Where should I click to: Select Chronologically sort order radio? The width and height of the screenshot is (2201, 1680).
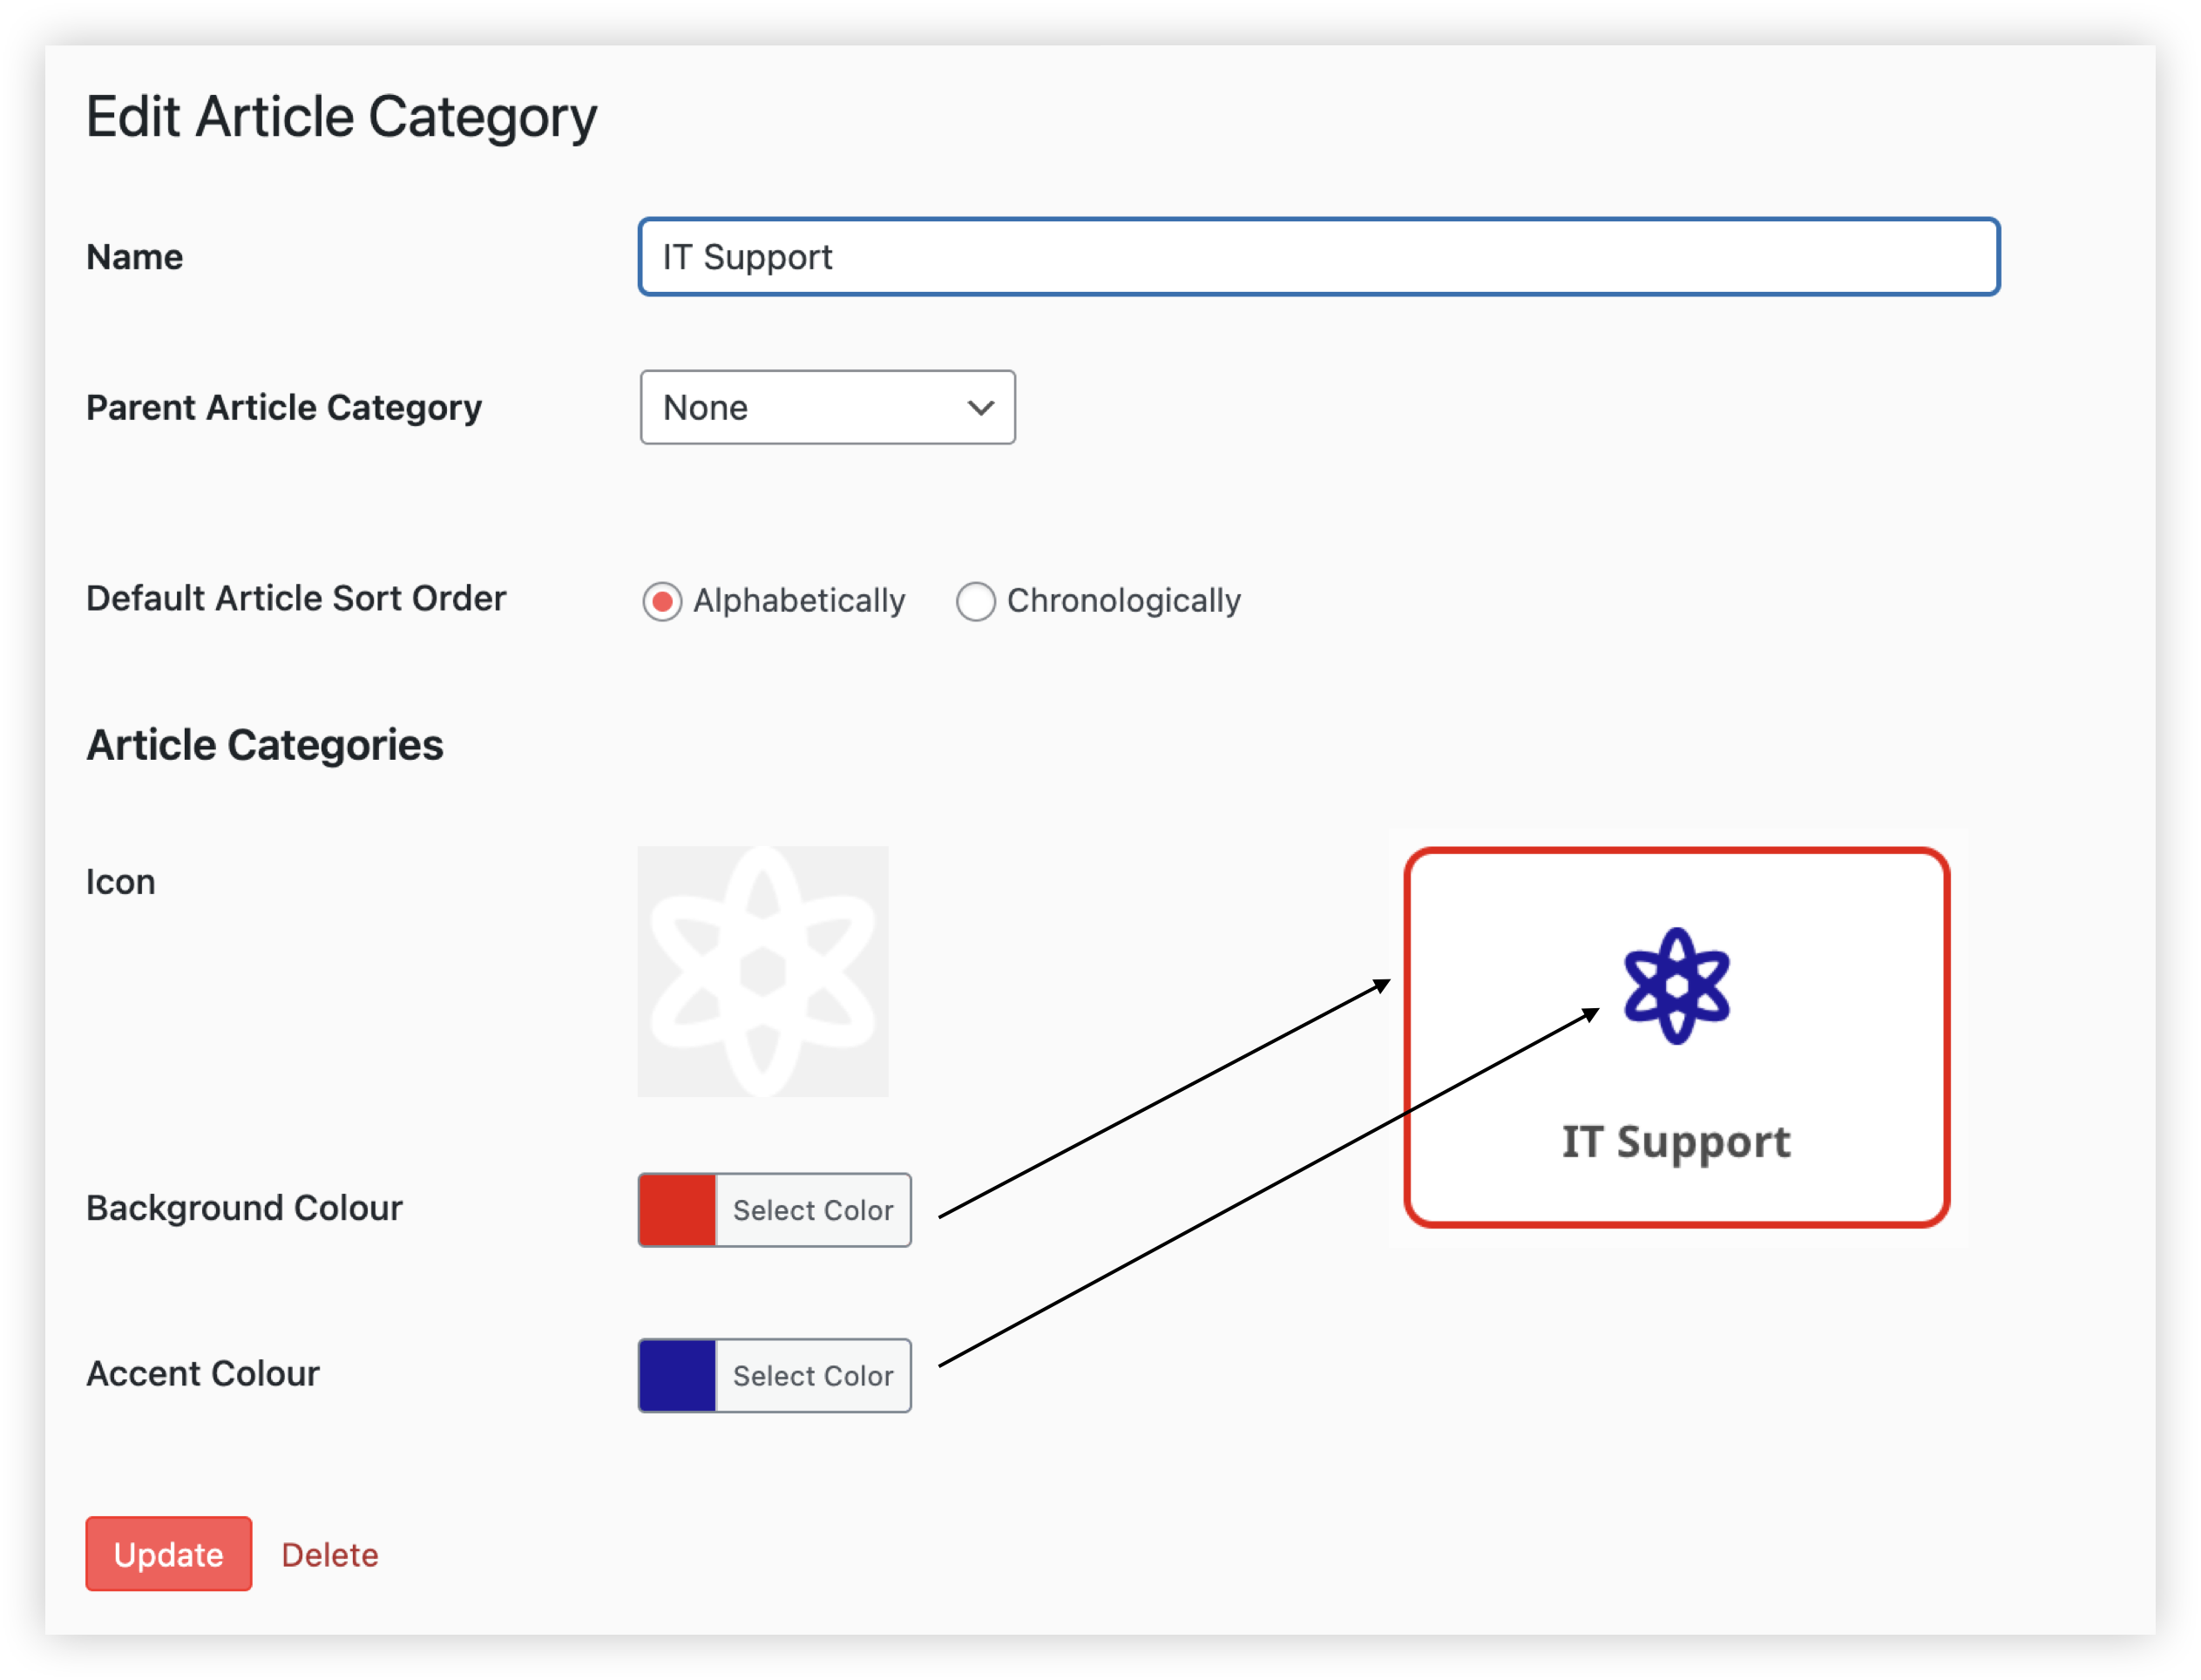coord(975,601)
